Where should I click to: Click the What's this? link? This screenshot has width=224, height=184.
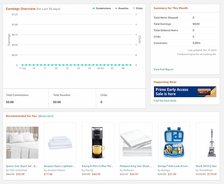pos(46,116)
